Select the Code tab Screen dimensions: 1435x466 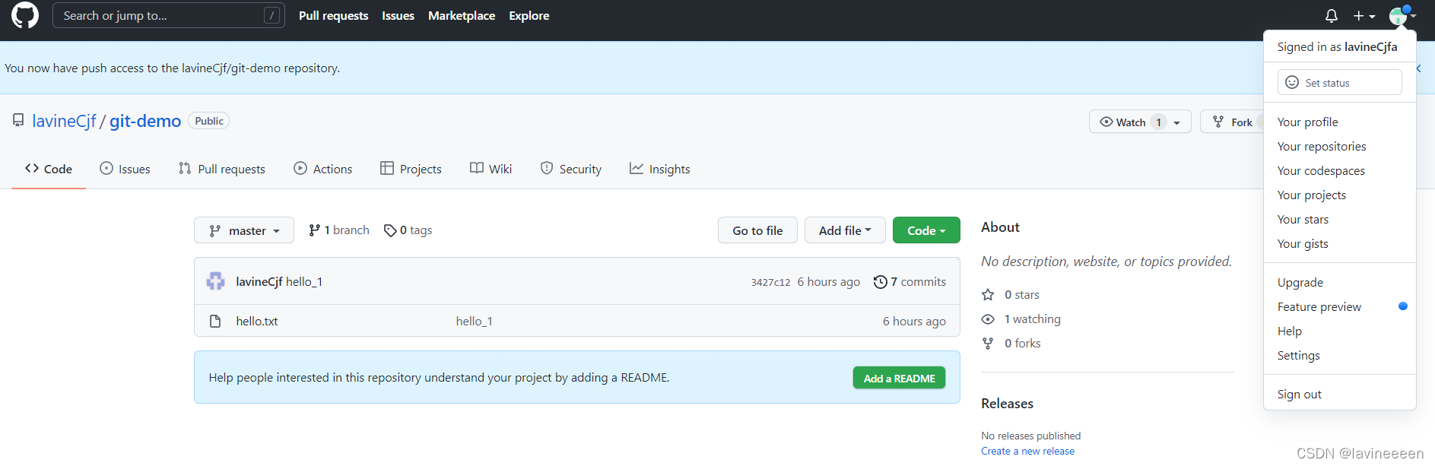point(49,169)
